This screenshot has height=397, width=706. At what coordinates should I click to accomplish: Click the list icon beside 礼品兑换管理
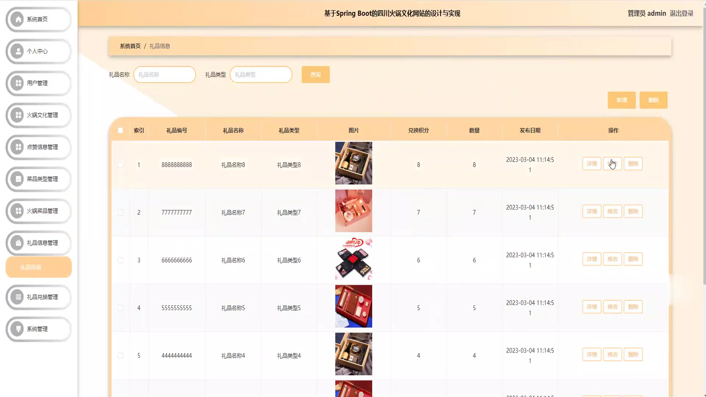pyautogui.click(x=18, y=297)
